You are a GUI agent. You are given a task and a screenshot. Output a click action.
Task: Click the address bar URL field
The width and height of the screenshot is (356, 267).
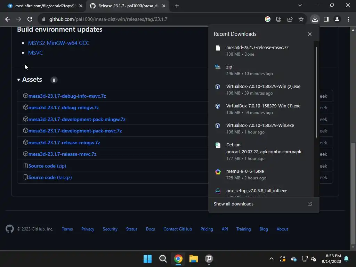[x=150, y=19]
